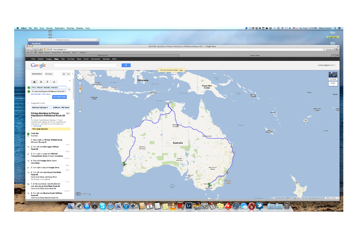
Task: Toggle Traffic map layer
Action: point(333,84)
